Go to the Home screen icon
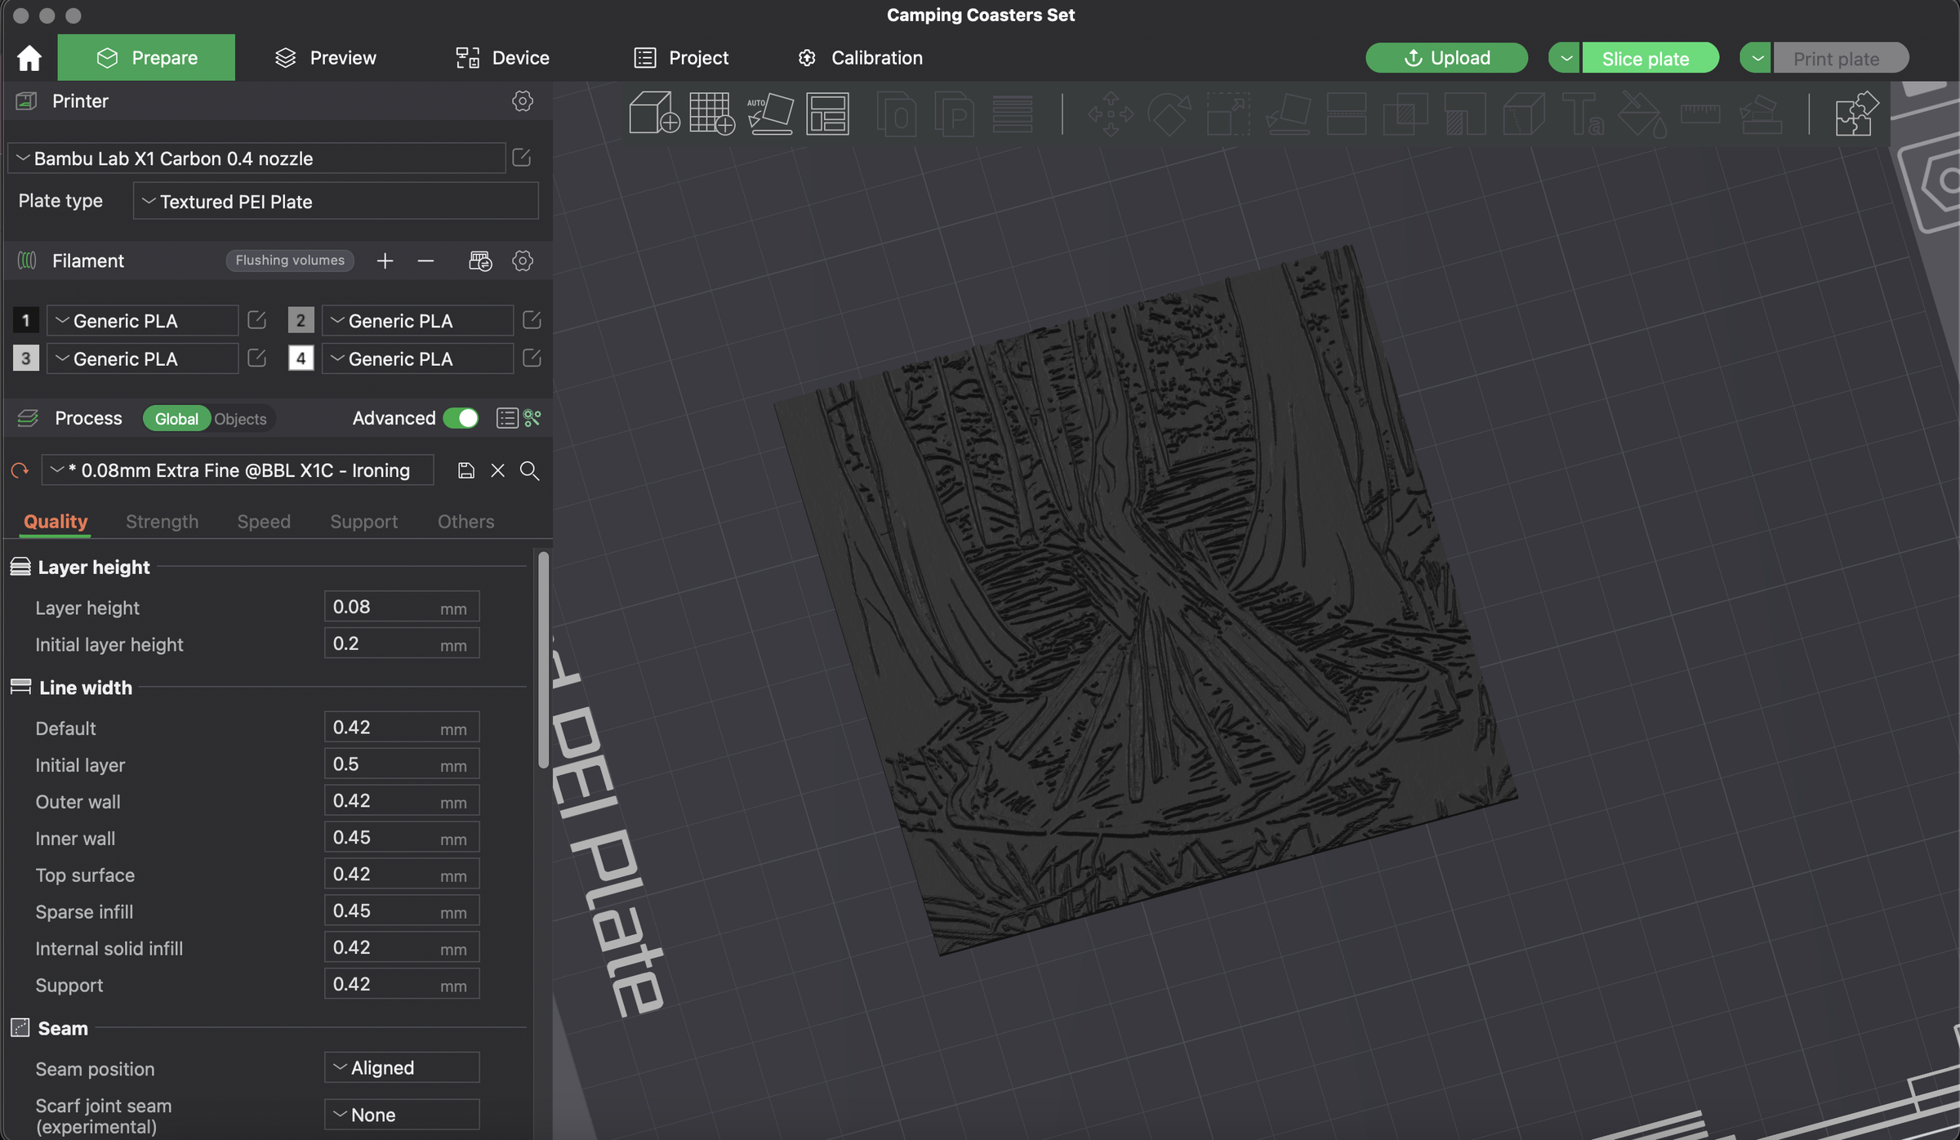This screenshot has width=1960, height=1140. tap(29, 58)
